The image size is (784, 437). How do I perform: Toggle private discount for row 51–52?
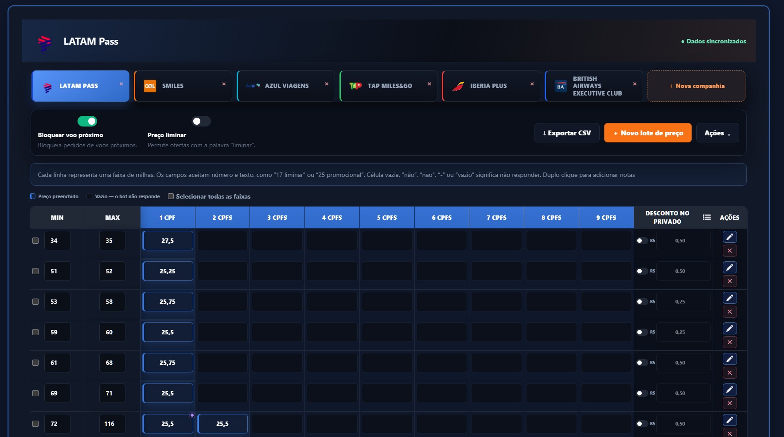point(642,271)
